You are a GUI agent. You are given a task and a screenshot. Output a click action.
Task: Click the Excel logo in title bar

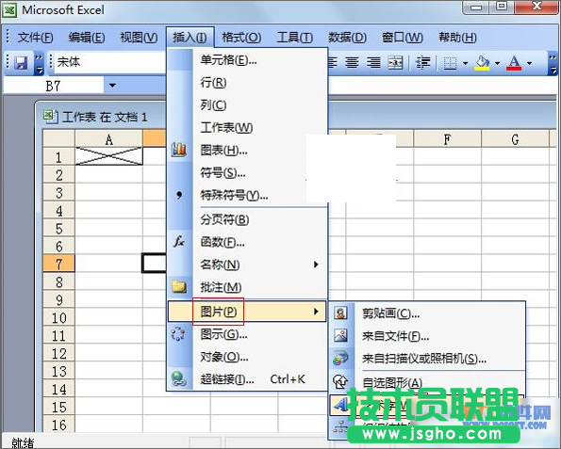click(x=9, y=10)
